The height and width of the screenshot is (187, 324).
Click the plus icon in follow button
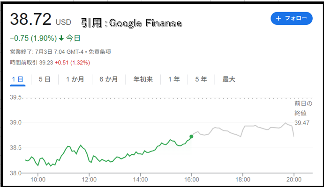pyautogui.click(x=279, y=18)
